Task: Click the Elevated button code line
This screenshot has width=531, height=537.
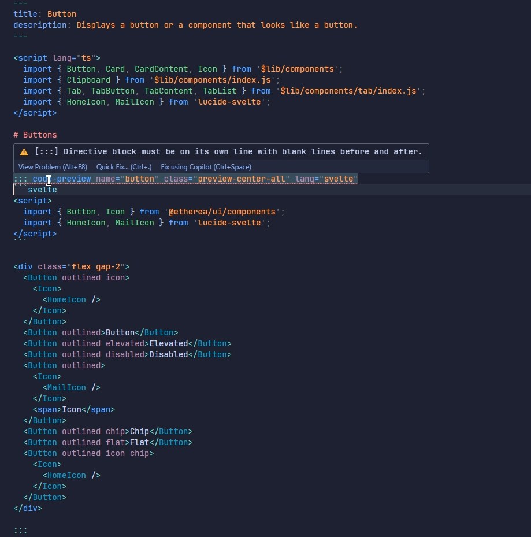Action: [127, 343]
